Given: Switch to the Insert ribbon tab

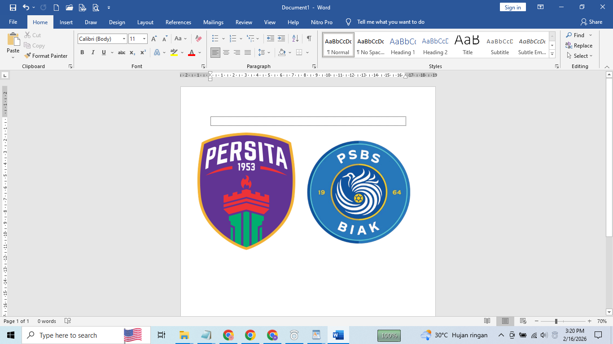Looking at the screenshot, I should [66, 21].
